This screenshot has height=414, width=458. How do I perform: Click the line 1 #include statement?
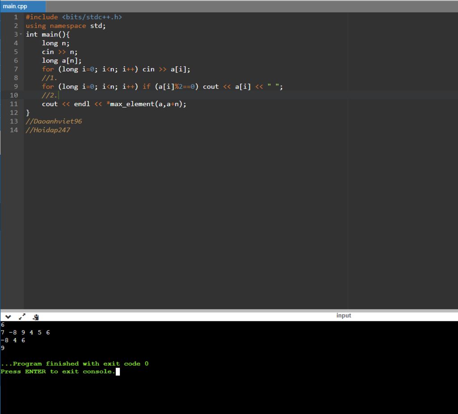click(74, 17)
